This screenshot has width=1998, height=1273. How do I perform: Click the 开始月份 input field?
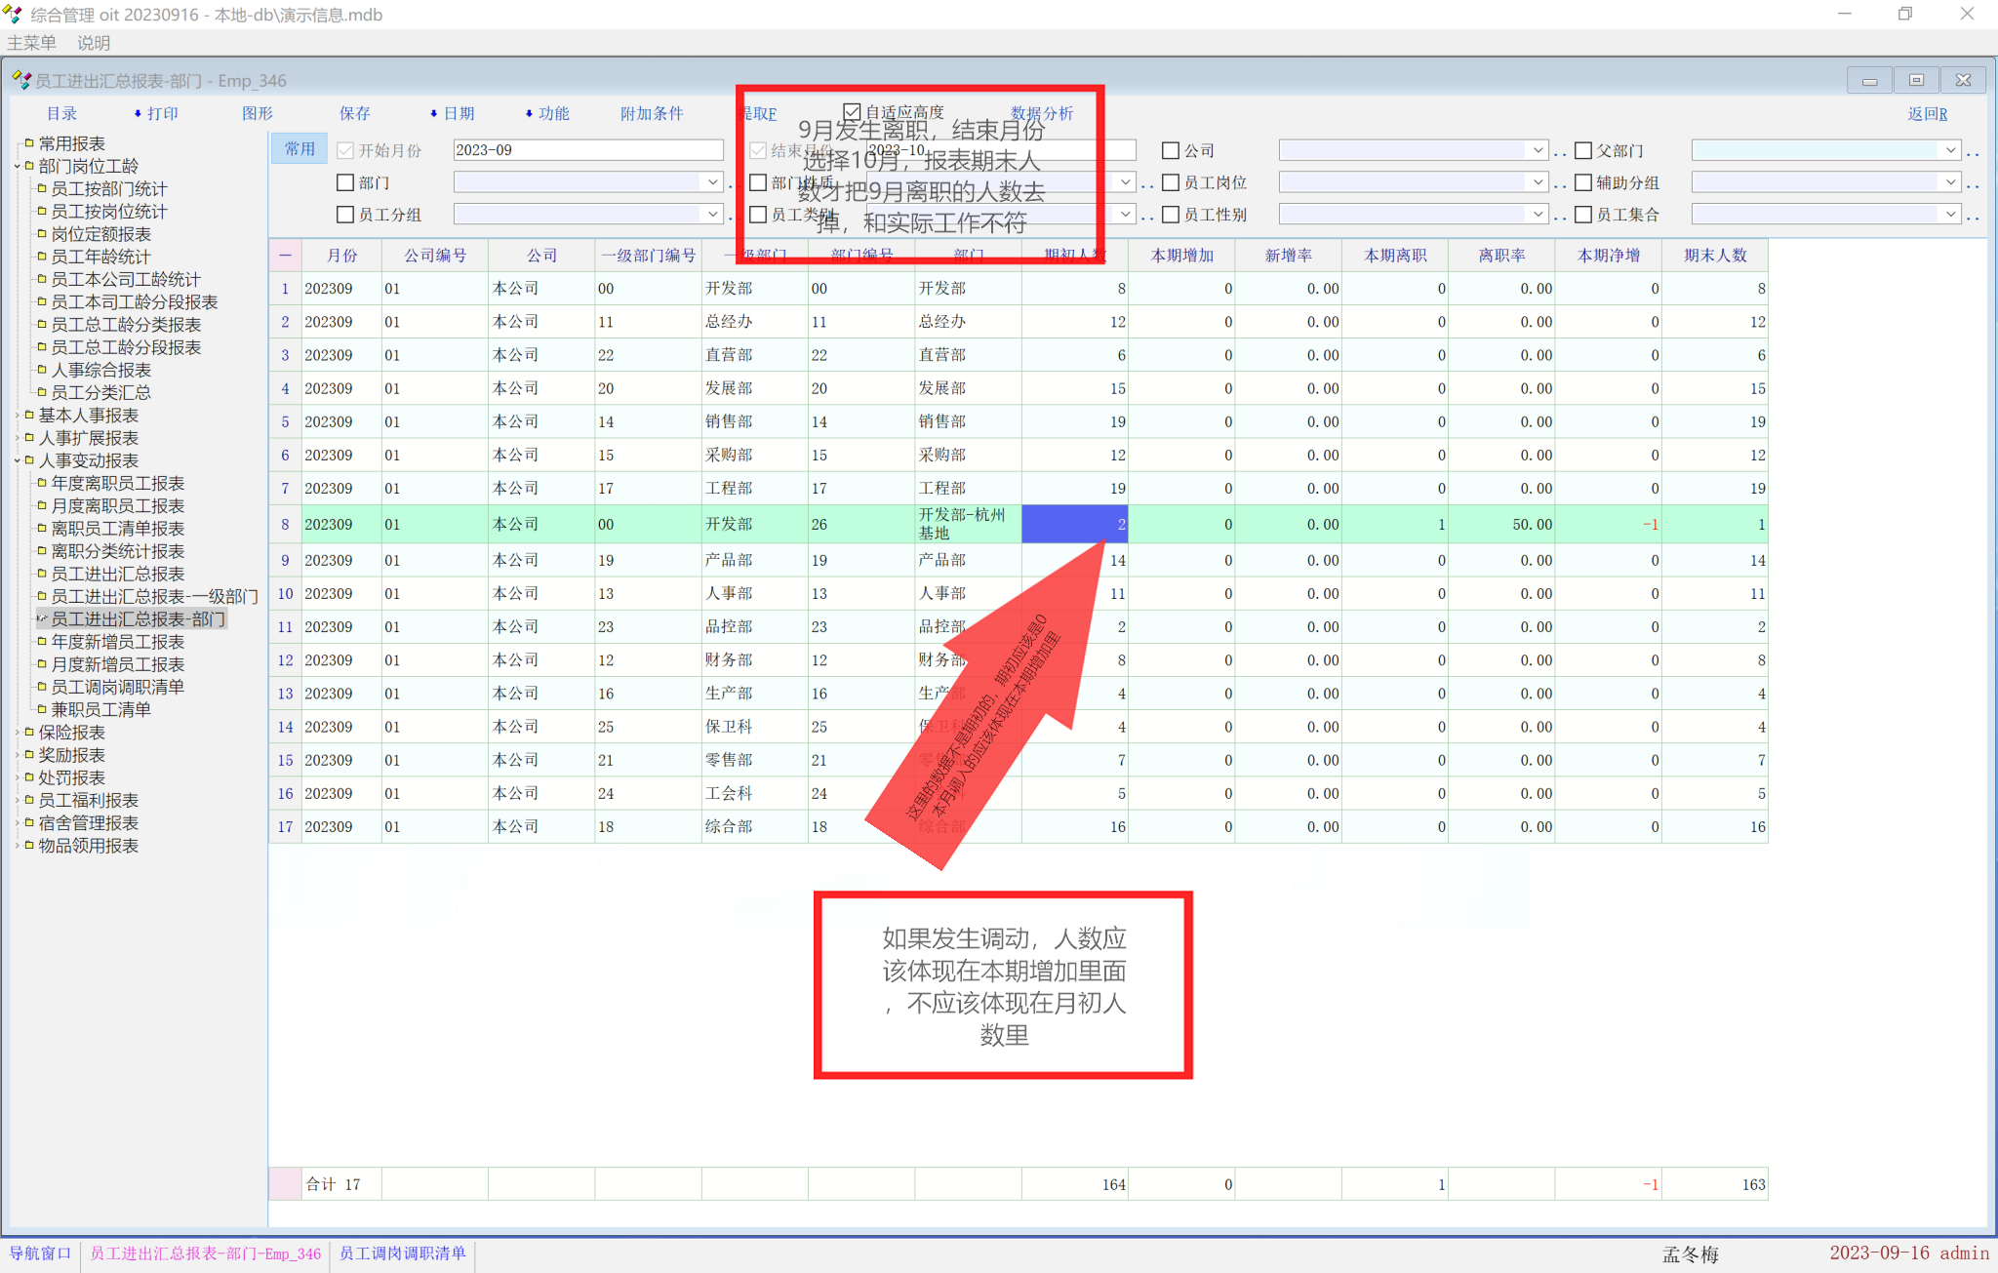587,150
